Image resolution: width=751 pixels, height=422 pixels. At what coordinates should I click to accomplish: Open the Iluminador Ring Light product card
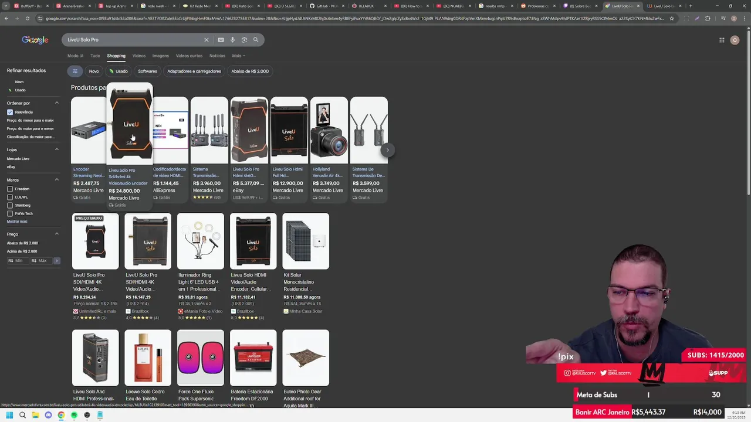[201, 267]
